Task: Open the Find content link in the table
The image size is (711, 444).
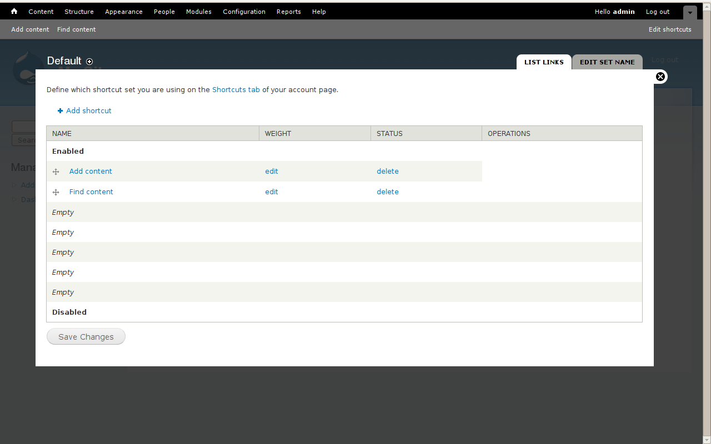Action: [91, 191]
